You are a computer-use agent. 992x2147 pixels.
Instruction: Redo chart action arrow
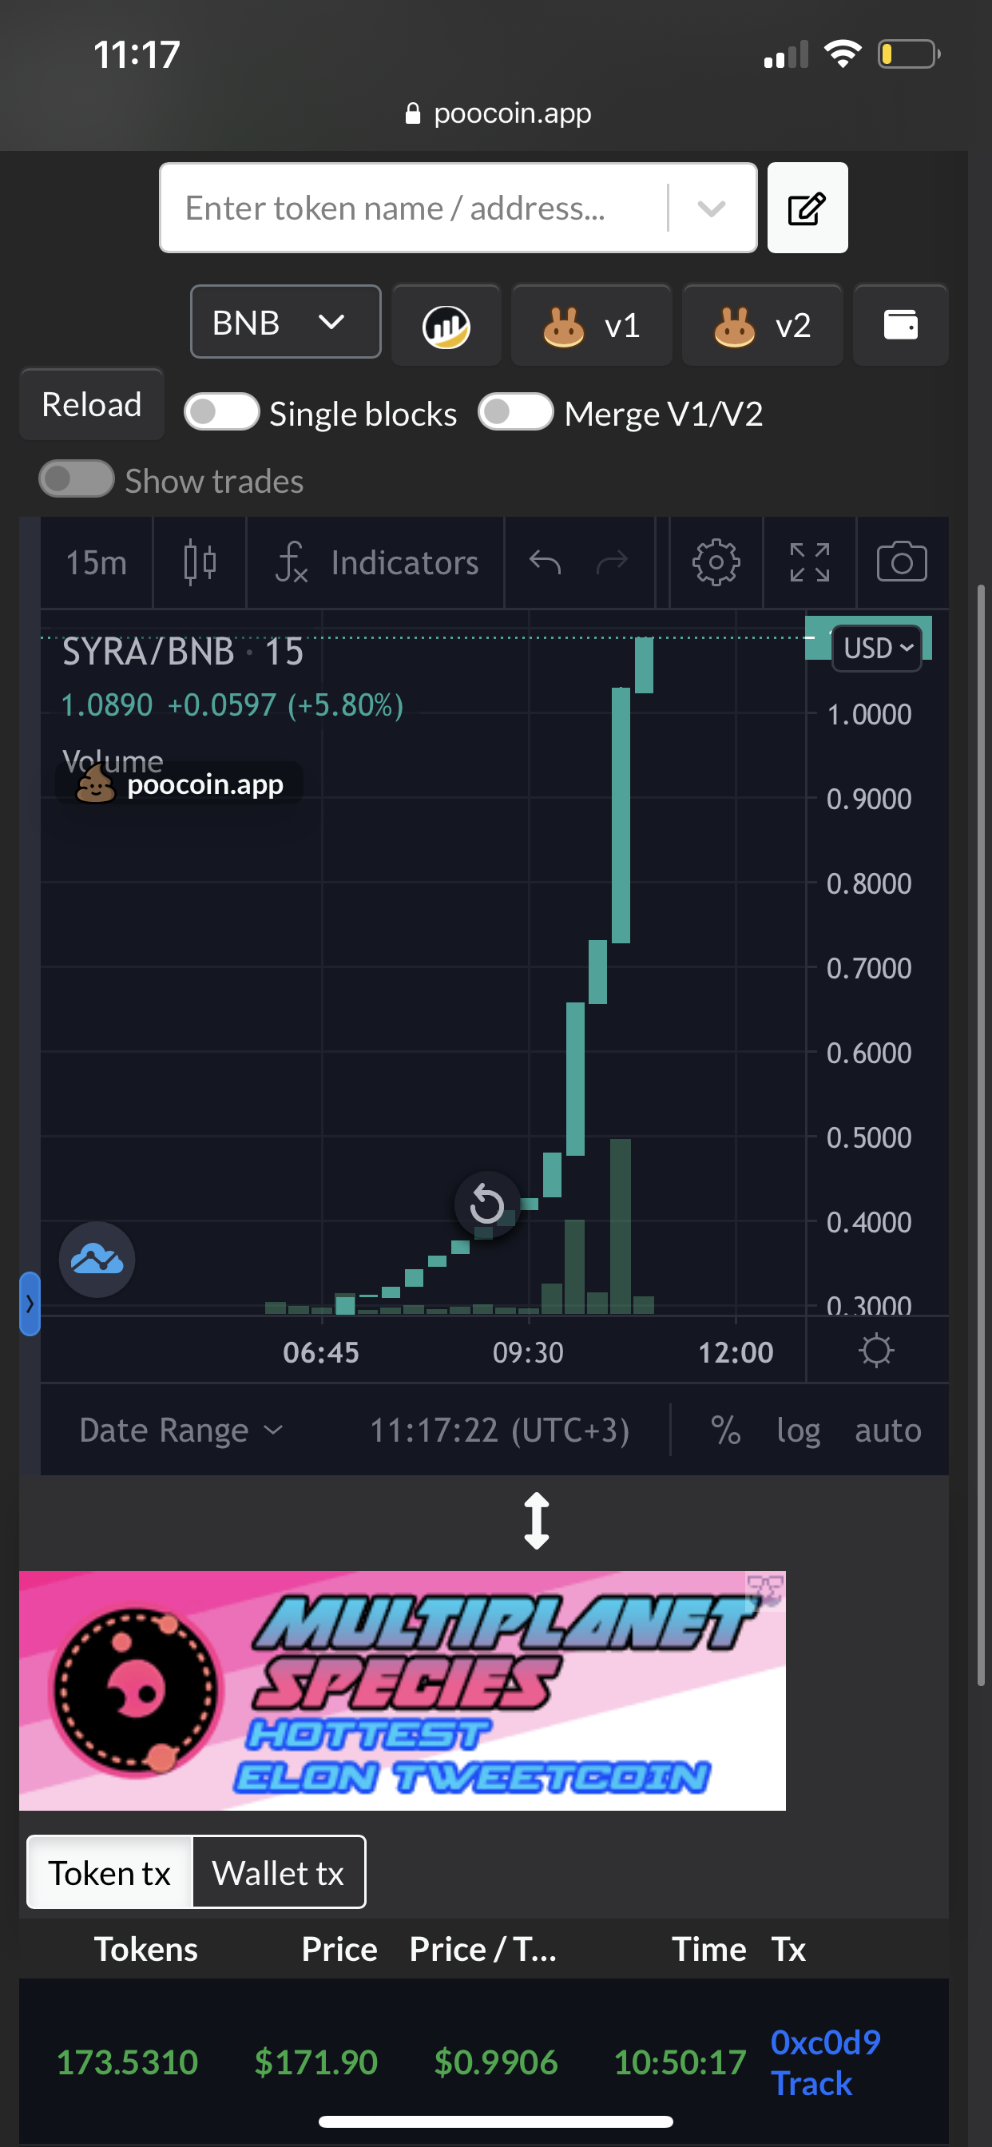pos(612,562)
